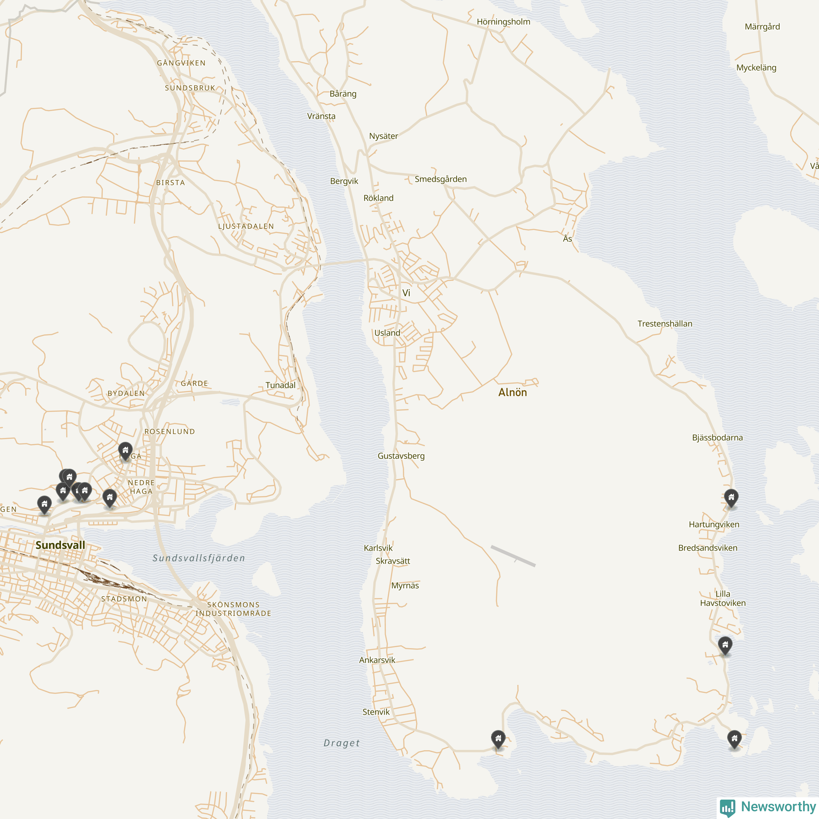Click the Draget water label
This screenshot has width=819, height=819.
click(342, 743)
